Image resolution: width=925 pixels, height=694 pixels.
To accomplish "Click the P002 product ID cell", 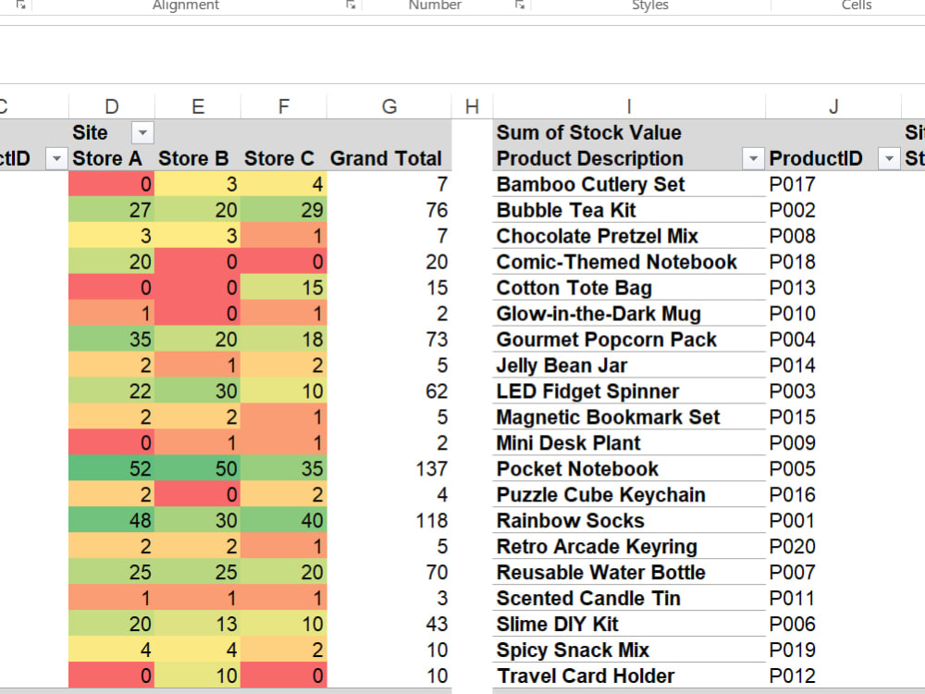I will tap(833, 211).
